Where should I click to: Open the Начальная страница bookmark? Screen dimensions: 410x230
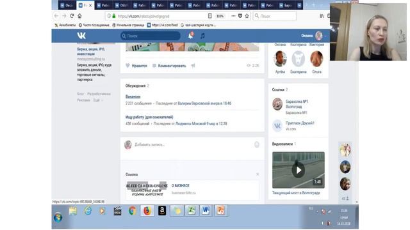point(128,25)
